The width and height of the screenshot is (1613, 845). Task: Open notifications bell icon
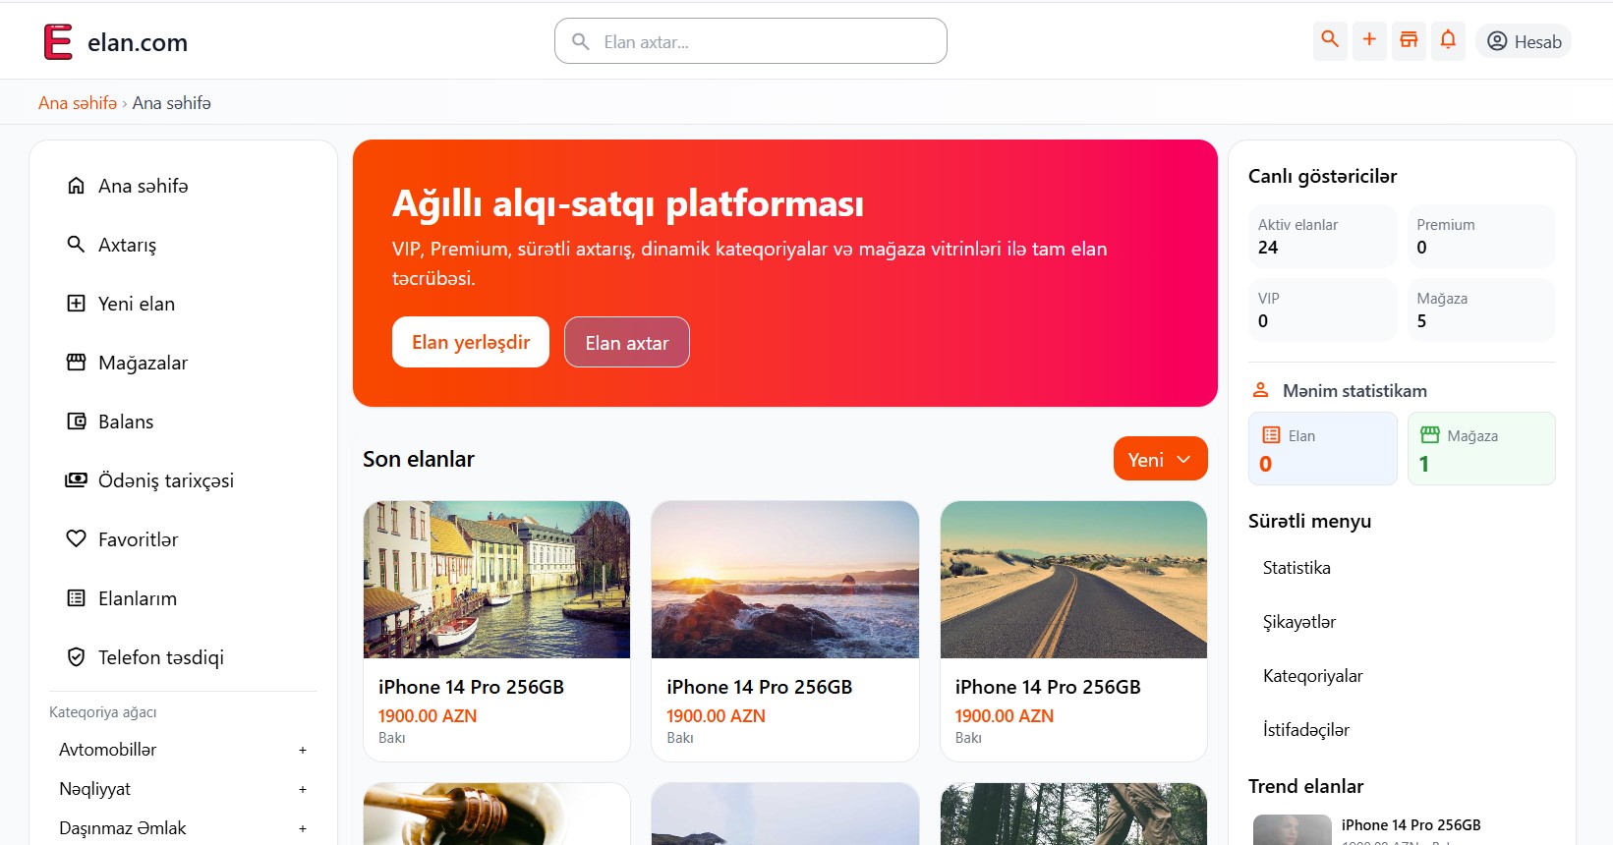click(x=1448, y=40)
